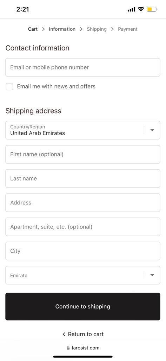
Task: Tap the Wi-Fi status icon
Action: pyautogui.click(x=141, y=9)
